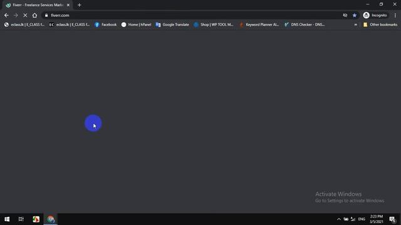401x225 pixels.
Task: Stop loading the fiverr.com page
Action: tap(25, 15)
